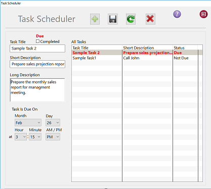Click the red exit icon

click(203, 14)
